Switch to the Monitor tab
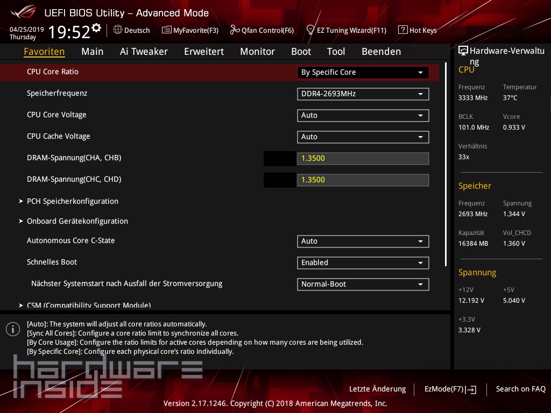 pos(257,52)
